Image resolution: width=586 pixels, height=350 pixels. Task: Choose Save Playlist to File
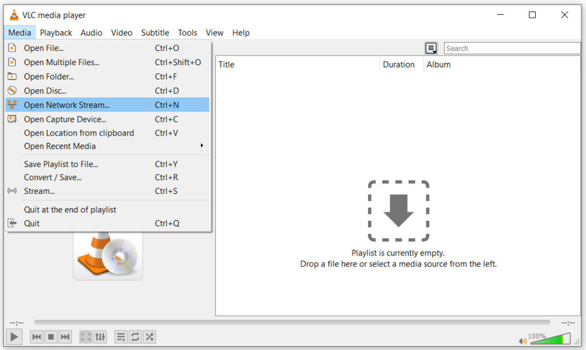(x=107, y=164)
